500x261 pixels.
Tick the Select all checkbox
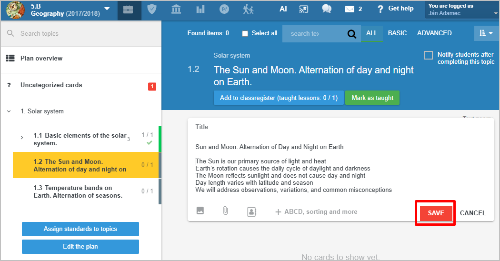tap(245, 33)
